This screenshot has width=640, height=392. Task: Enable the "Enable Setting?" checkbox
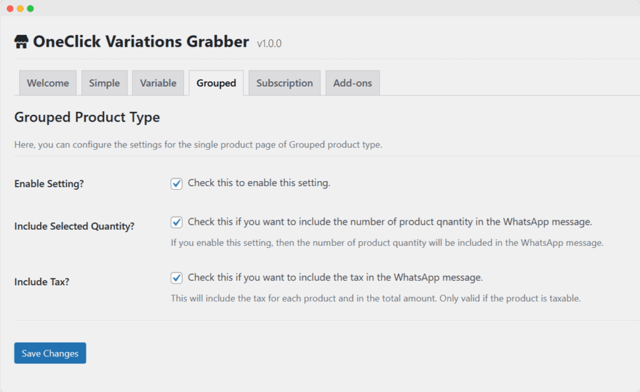(176, 183)
